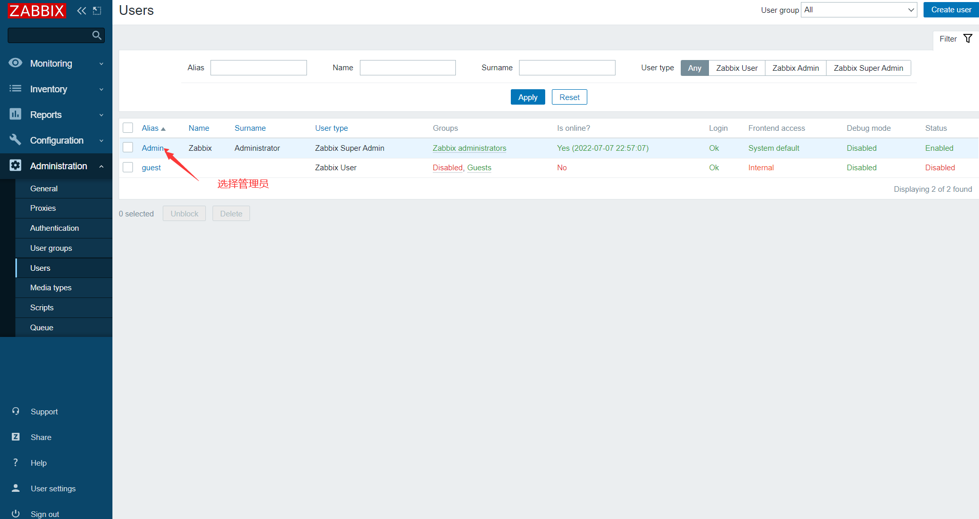Expand the Inventory menu chevron

[101, 89]
